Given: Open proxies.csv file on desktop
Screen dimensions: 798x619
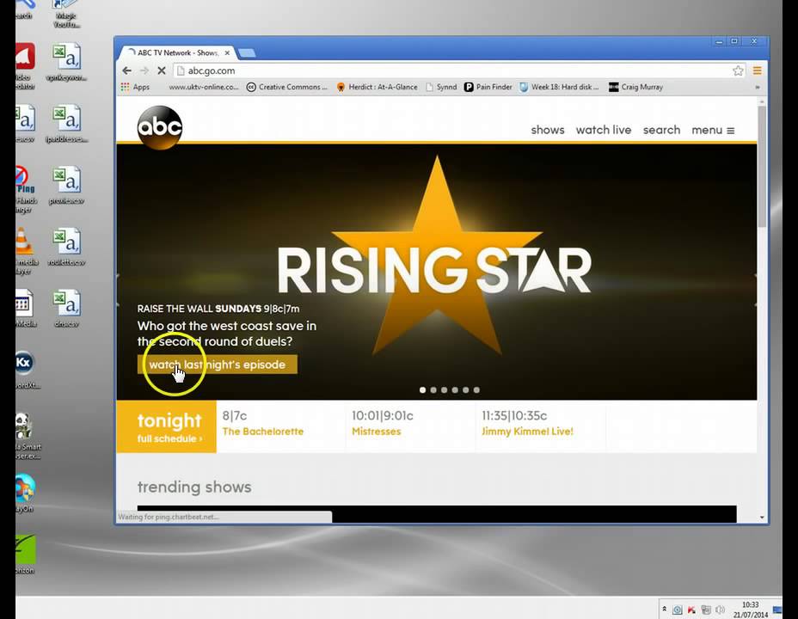Looking at the screenshot, I should [x=66, y=185].
